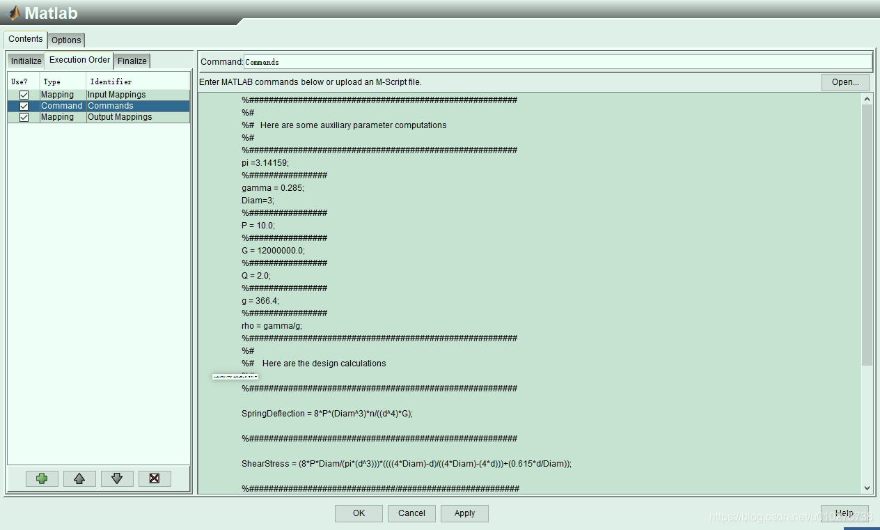Delete the selected step with the X icon
Viewport: 880px width, 530px height.
[155, 478]
